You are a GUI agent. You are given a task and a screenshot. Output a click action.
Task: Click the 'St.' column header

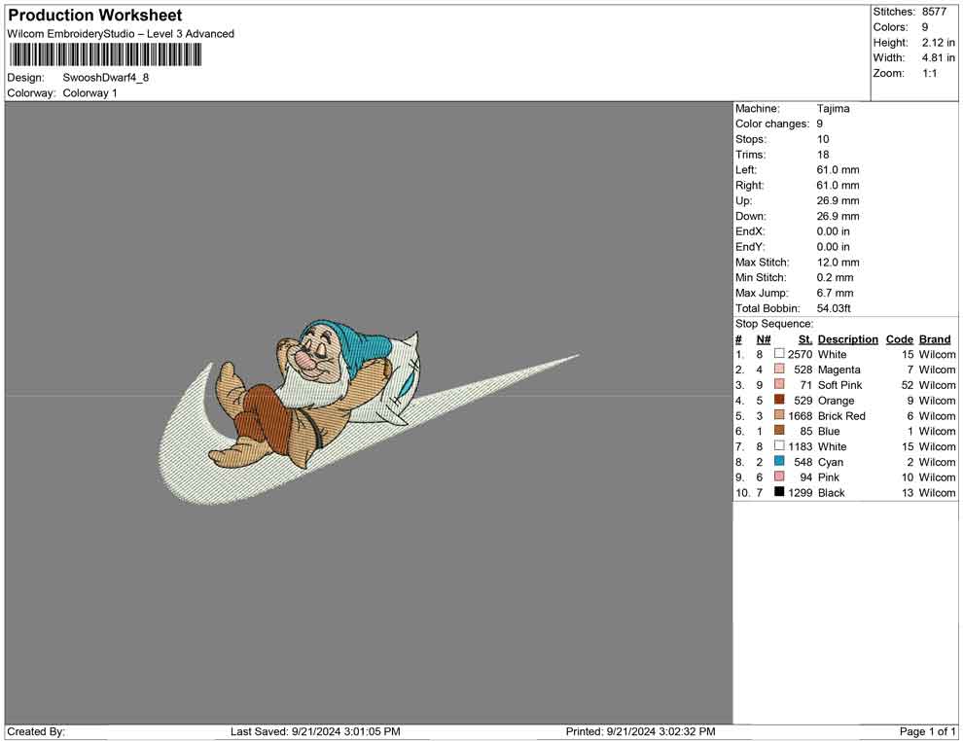point(805,338)
